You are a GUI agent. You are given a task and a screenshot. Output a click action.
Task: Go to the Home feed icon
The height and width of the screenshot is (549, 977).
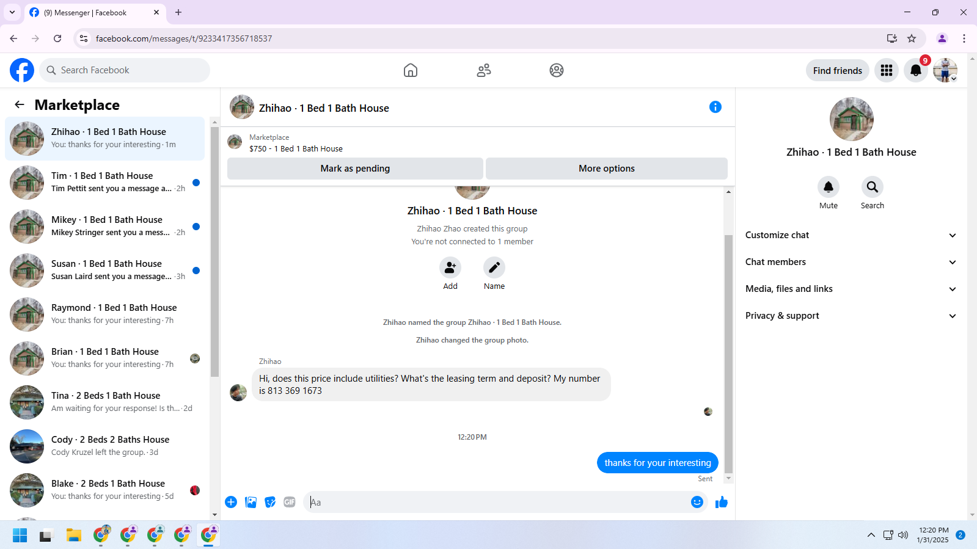pos(411,70)
